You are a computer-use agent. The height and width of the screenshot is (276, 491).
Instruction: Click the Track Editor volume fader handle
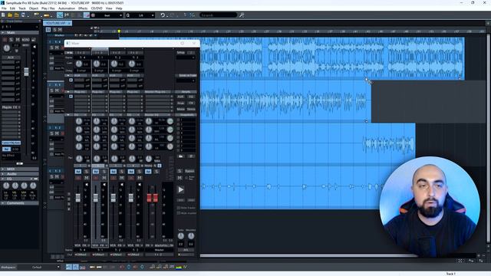26,71
